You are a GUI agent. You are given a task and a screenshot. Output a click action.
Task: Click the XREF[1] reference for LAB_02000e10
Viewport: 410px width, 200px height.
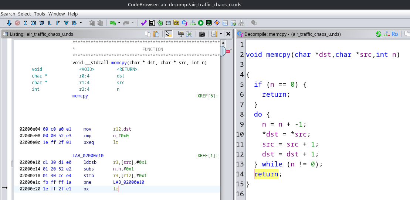pos(208,156)
